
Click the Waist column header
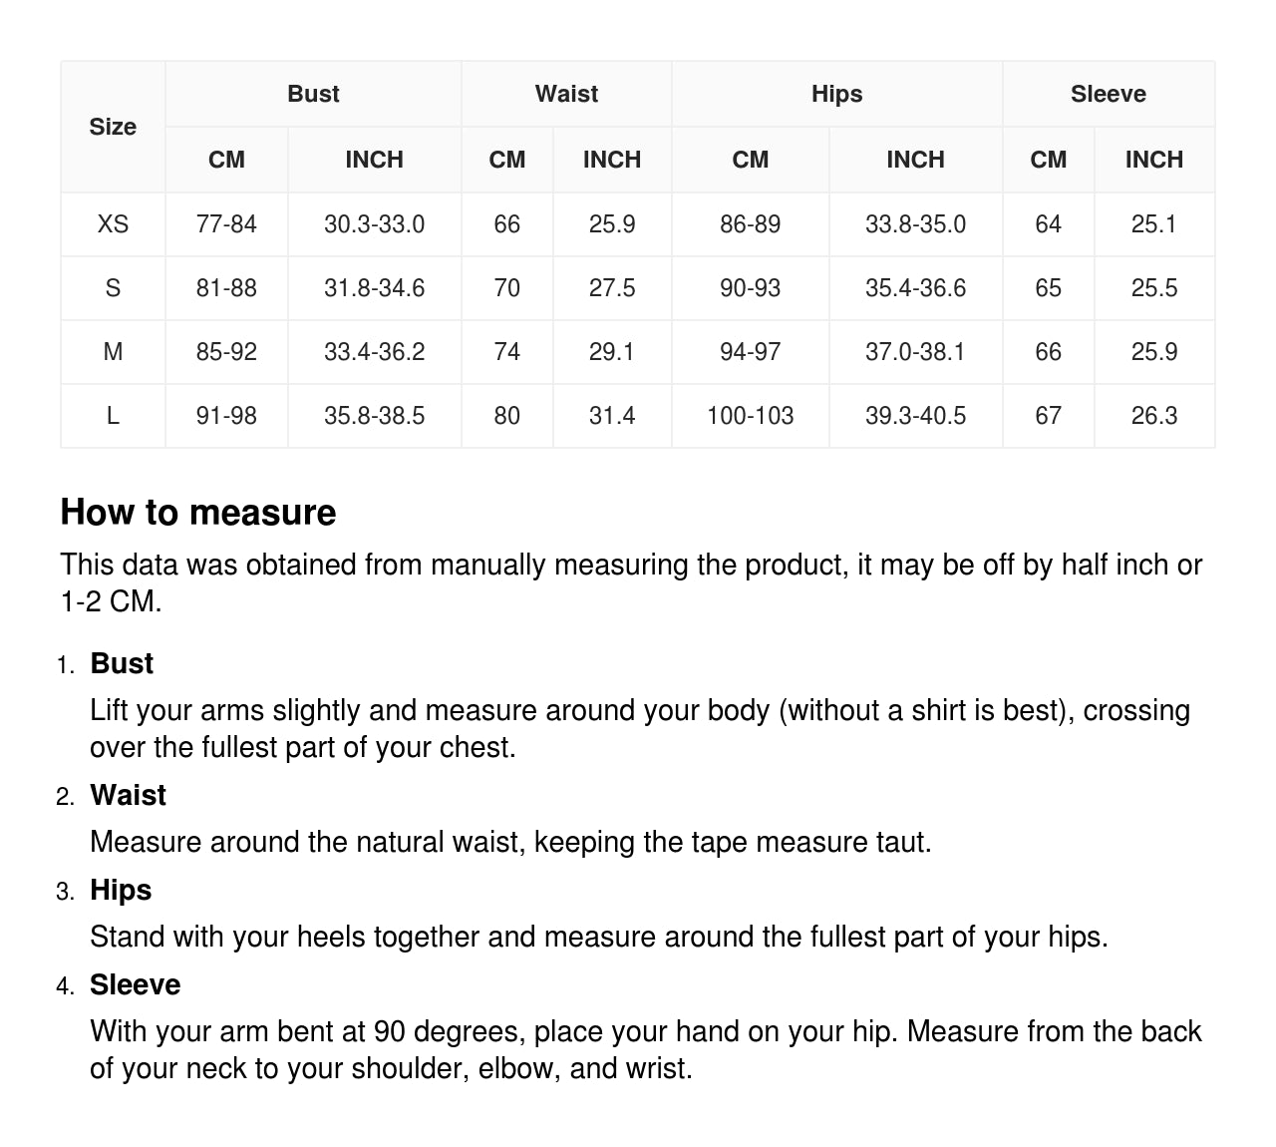tap(566, 94)
